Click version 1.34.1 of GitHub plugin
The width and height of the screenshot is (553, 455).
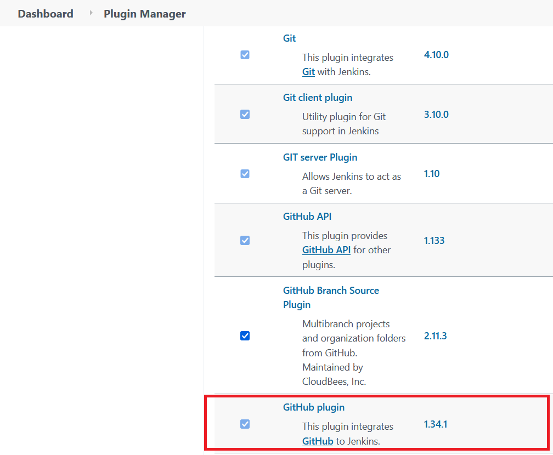tap(436, 424)
